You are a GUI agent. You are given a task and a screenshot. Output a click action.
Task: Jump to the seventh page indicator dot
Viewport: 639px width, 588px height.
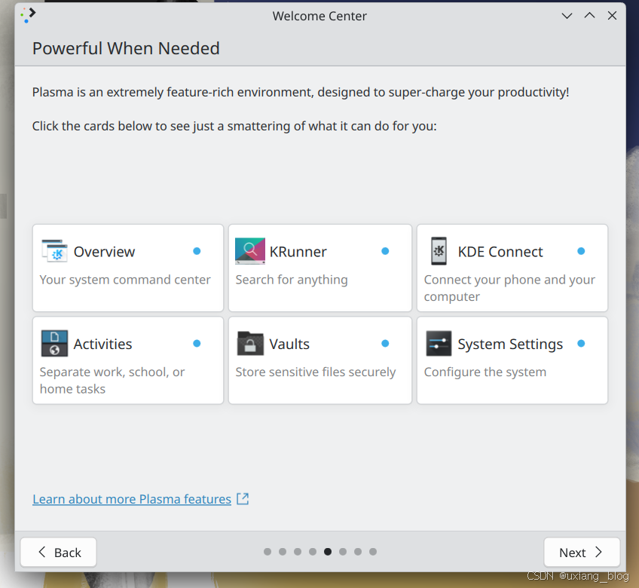[358, 552]
